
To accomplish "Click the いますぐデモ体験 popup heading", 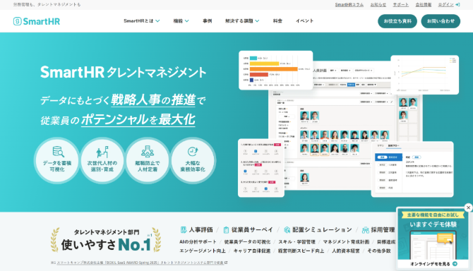I will 433,224.
